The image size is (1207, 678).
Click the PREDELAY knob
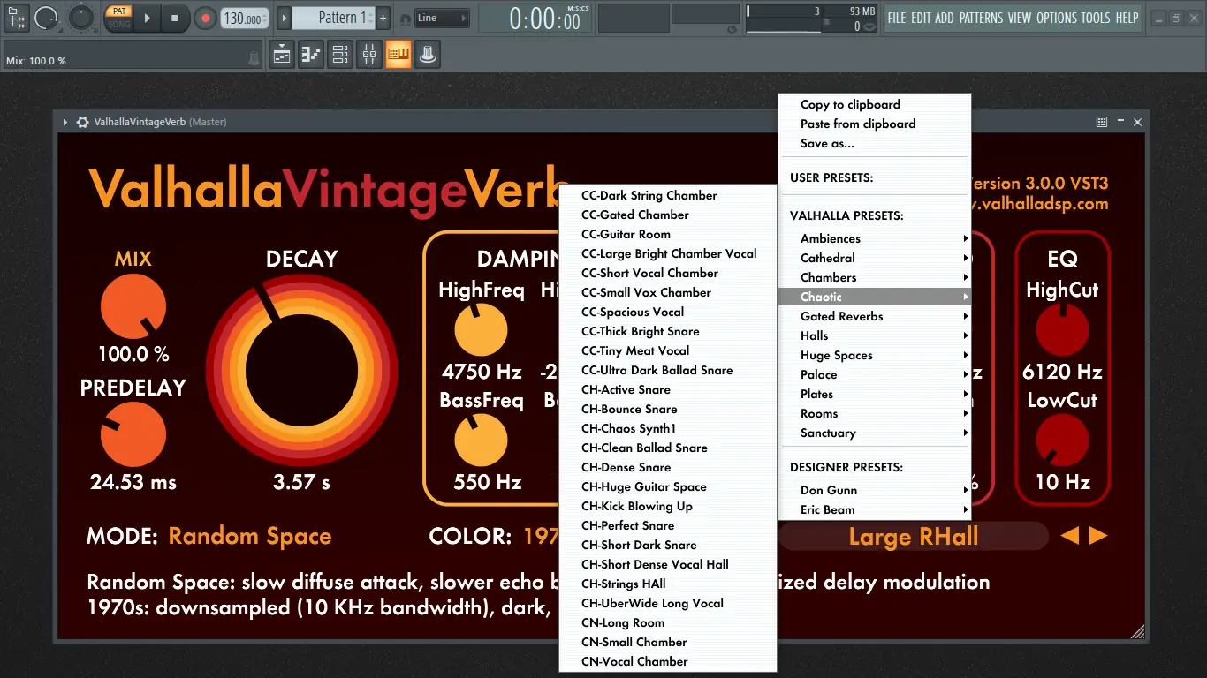click(x=133, y=434)
